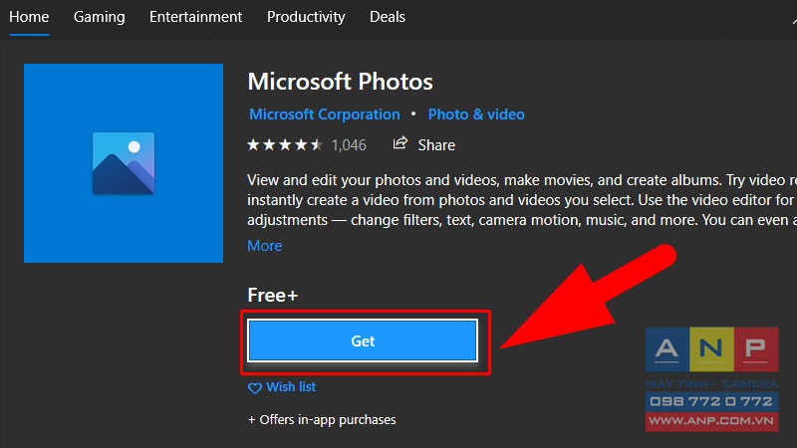Open the Home tab

pos(29,17)
